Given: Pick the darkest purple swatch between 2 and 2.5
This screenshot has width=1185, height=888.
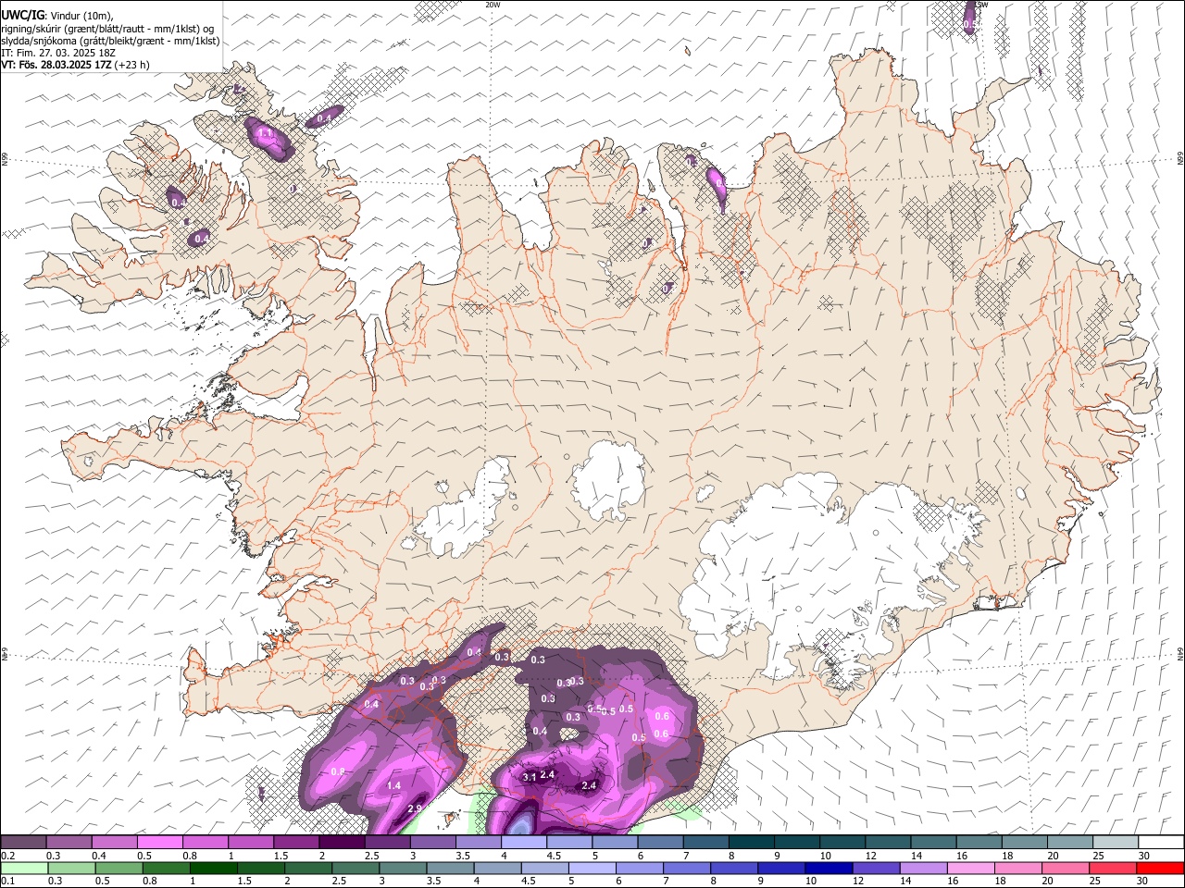Looking at the screenshot, I should [x=342, y=842].
